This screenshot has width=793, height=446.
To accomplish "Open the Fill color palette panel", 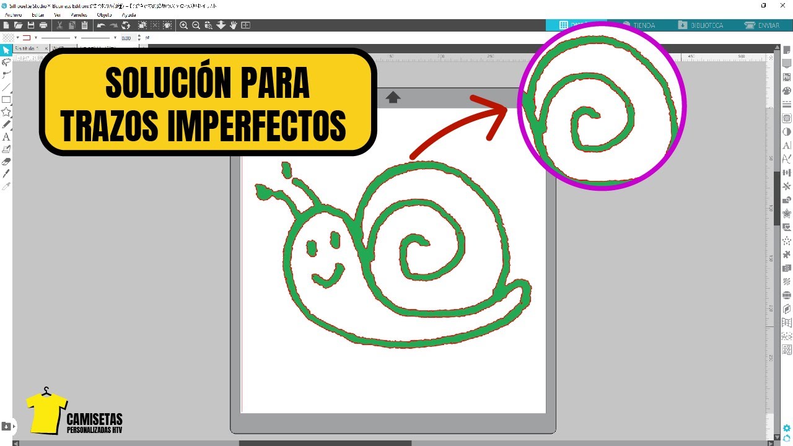I will click(787, 90).
